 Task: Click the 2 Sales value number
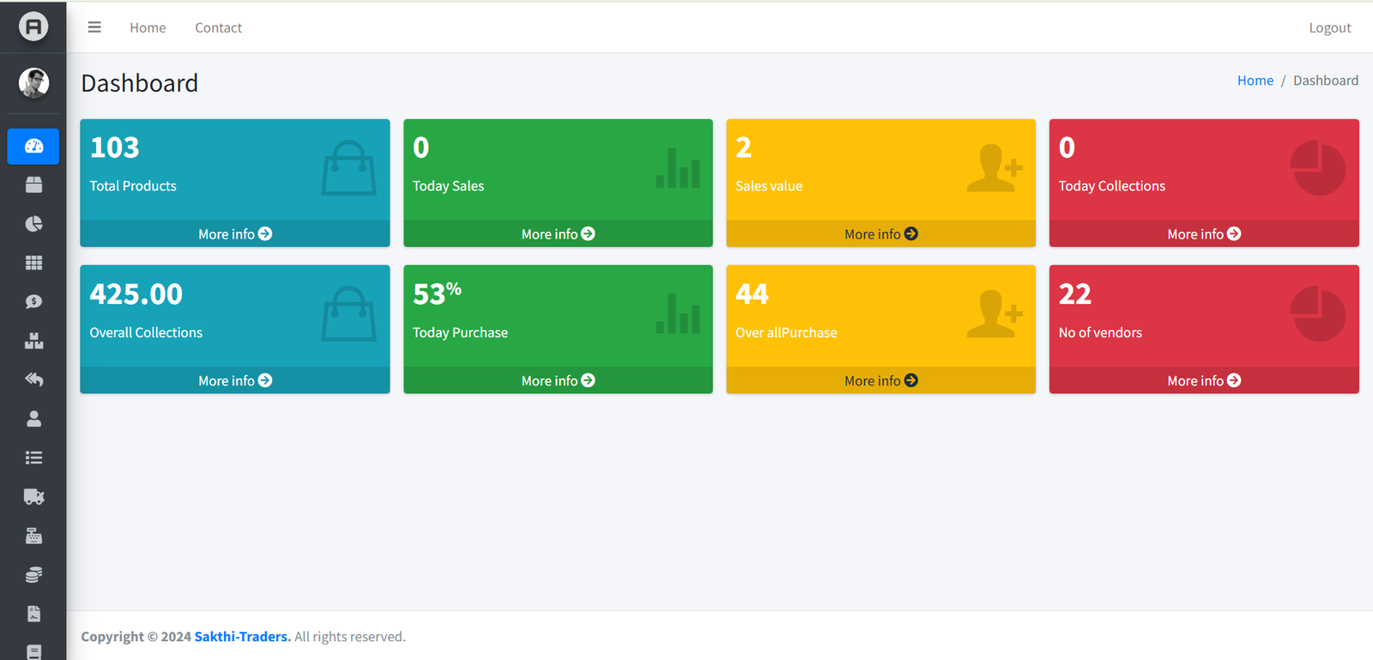pyautogui.click(x=743, y=148)
